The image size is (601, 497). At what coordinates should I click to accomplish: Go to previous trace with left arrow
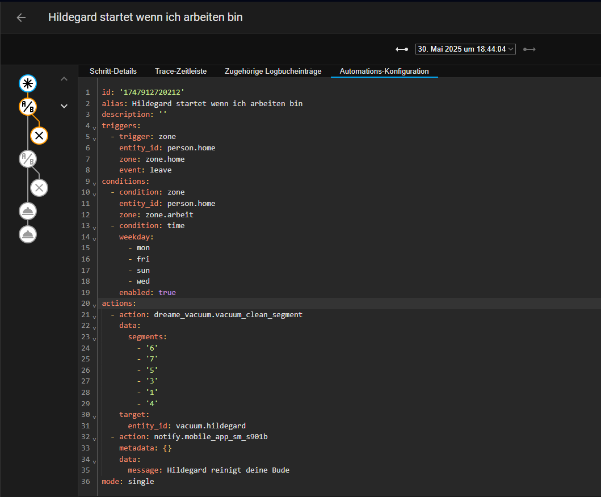click(402, 49)
